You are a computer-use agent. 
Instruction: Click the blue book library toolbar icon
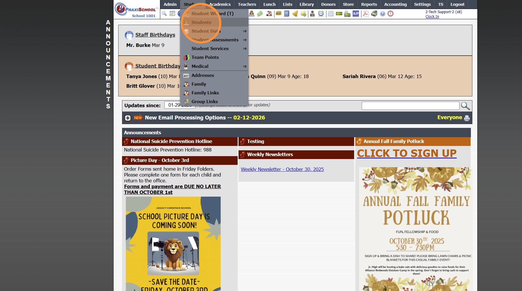point(287,14)
